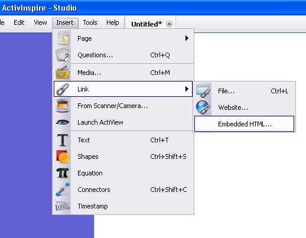The image size is (306, 238).
Task: Click the Text T icon
Action: tap(63, 140)
